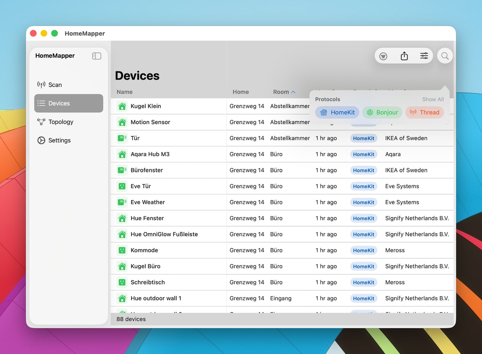Toggle the Thread protocol filter

[425, 113]
